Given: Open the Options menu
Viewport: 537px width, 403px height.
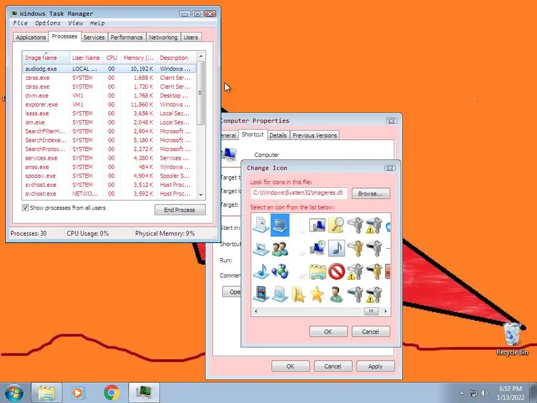Looking at the screenshot, I should pos(48,23).
